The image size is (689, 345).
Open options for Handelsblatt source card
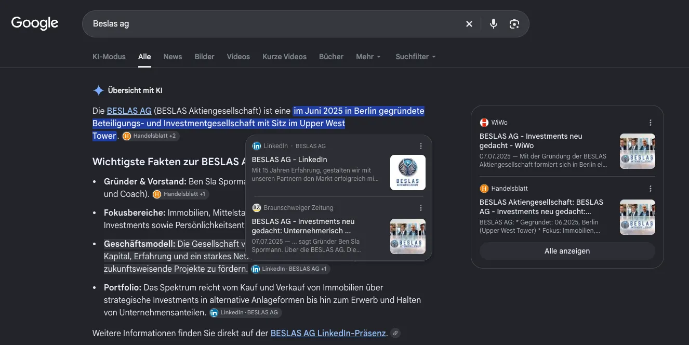(651, 189)
